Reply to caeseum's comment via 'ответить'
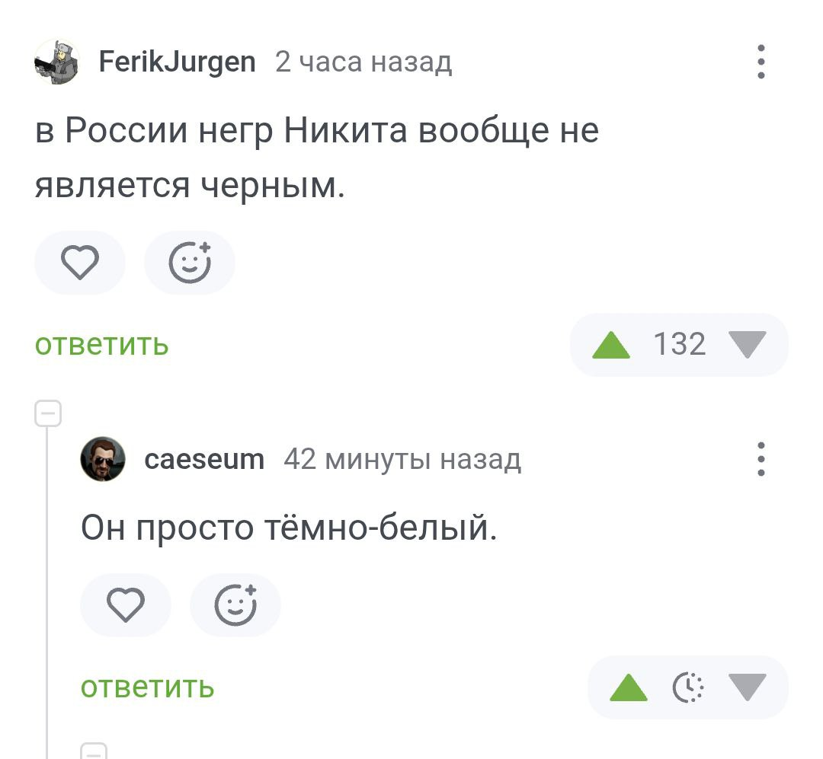 tap(148, 687)
